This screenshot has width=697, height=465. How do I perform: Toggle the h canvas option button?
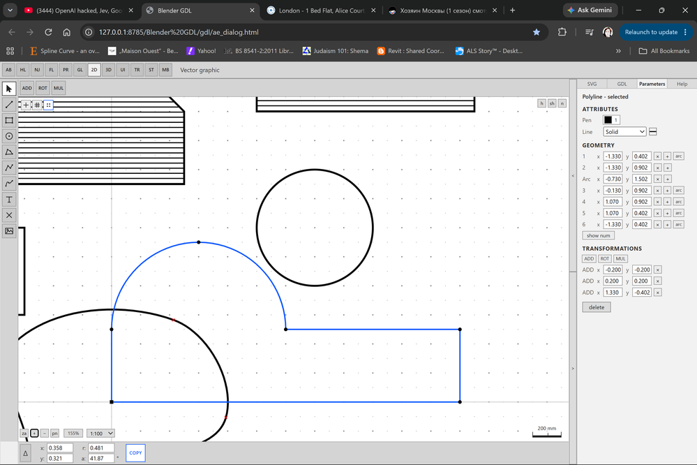[541, 103]
